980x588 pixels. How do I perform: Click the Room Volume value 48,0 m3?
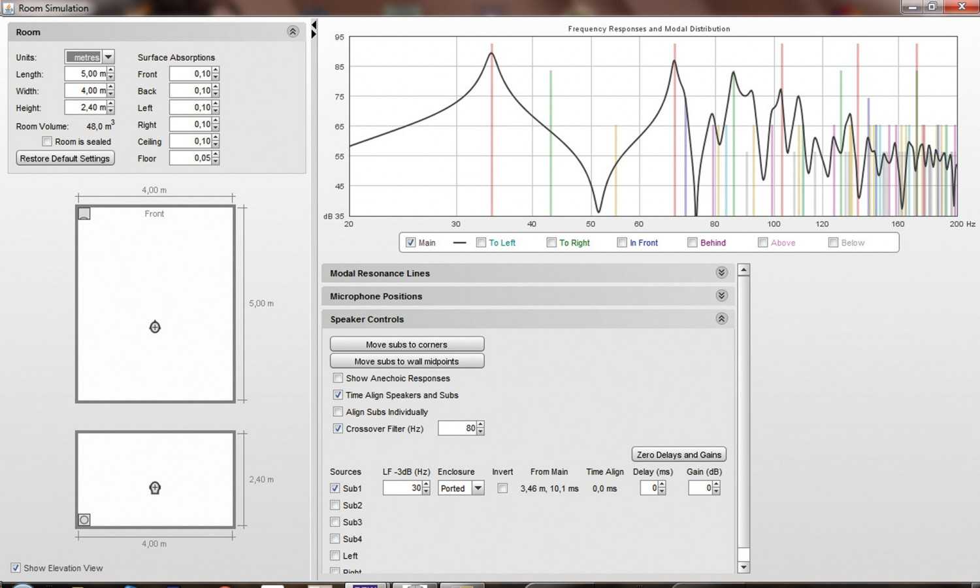101,125
